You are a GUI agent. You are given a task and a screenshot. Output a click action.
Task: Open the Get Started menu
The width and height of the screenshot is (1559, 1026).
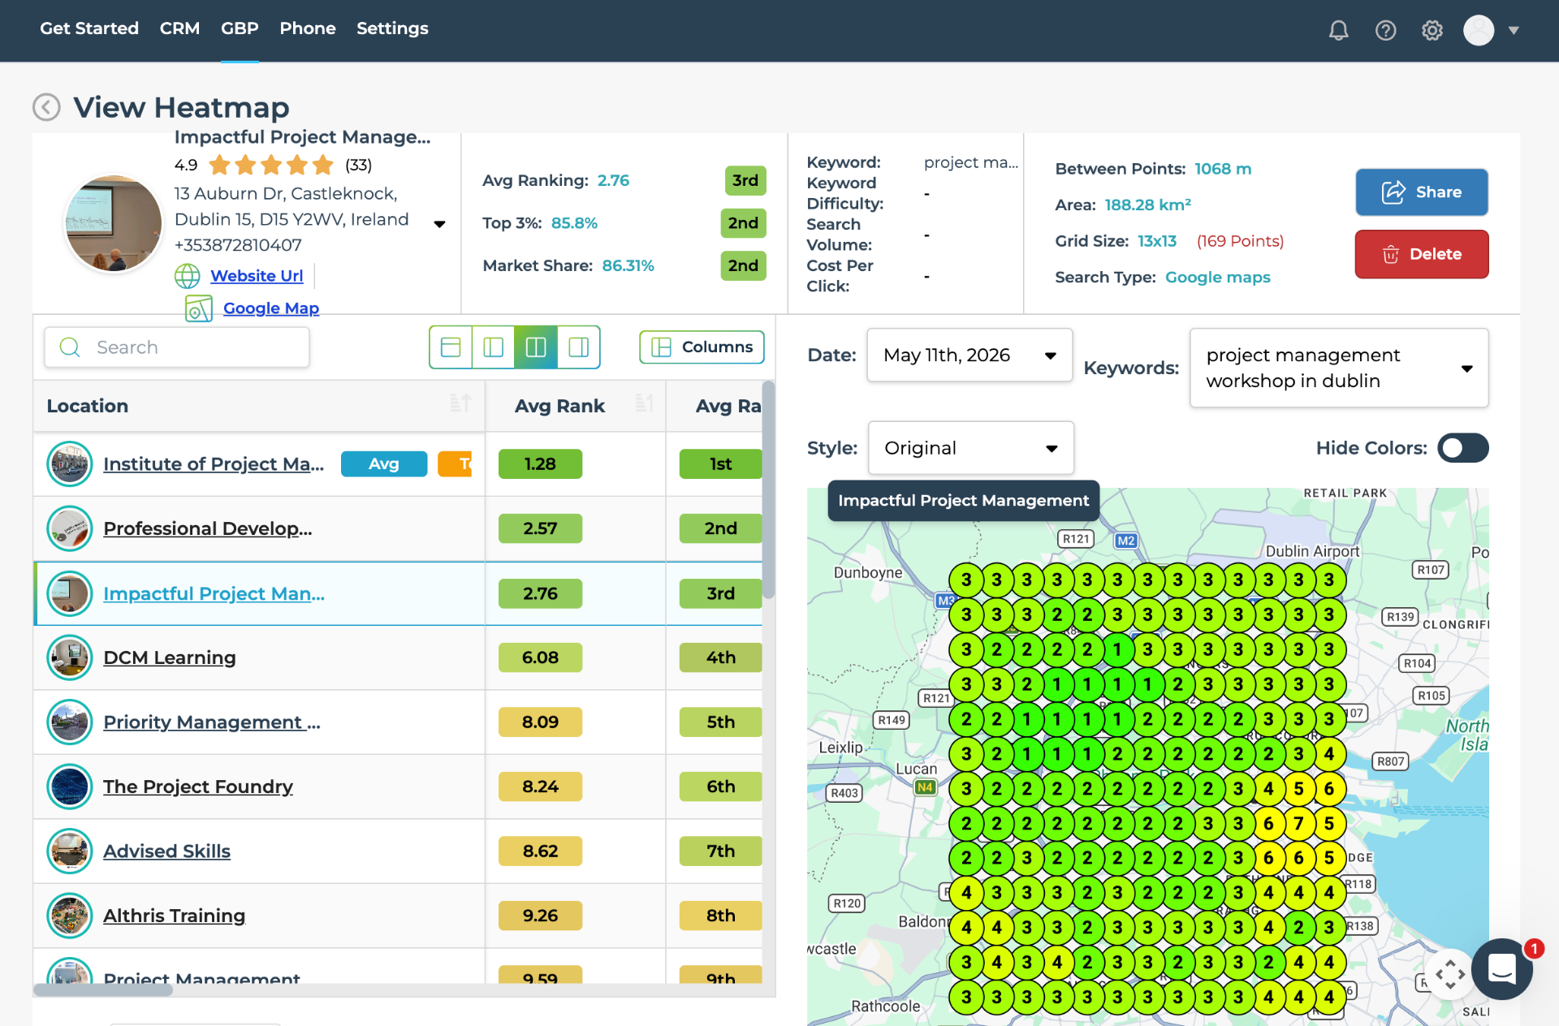pyautogui.click(x=89, y=28)
